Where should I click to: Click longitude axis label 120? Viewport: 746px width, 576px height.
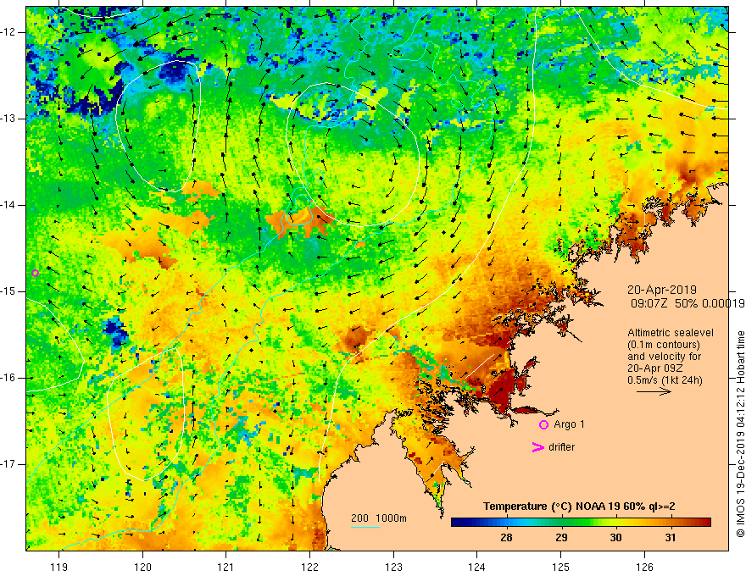click(142, 567)
